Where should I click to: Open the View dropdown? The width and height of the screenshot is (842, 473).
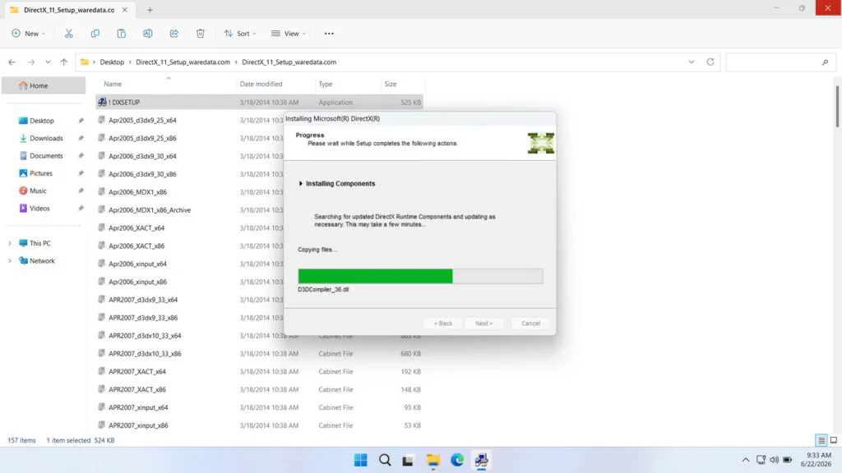[289, 33]
